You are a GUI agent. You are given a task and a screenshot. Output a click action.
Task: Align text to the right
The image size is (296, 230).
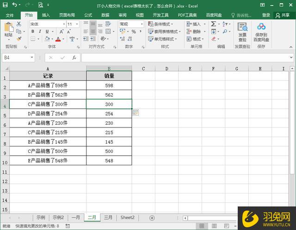[100, 31]
